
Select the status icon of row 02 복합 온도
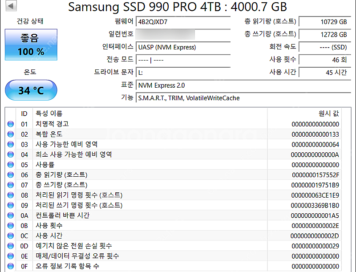(x=10, y=134)
